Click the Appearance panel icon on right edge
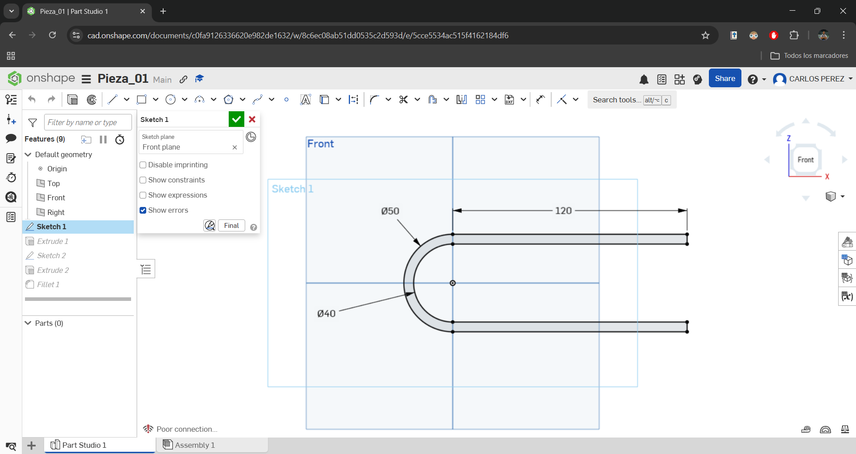The image size is (856, 454). tap(847, 241)
